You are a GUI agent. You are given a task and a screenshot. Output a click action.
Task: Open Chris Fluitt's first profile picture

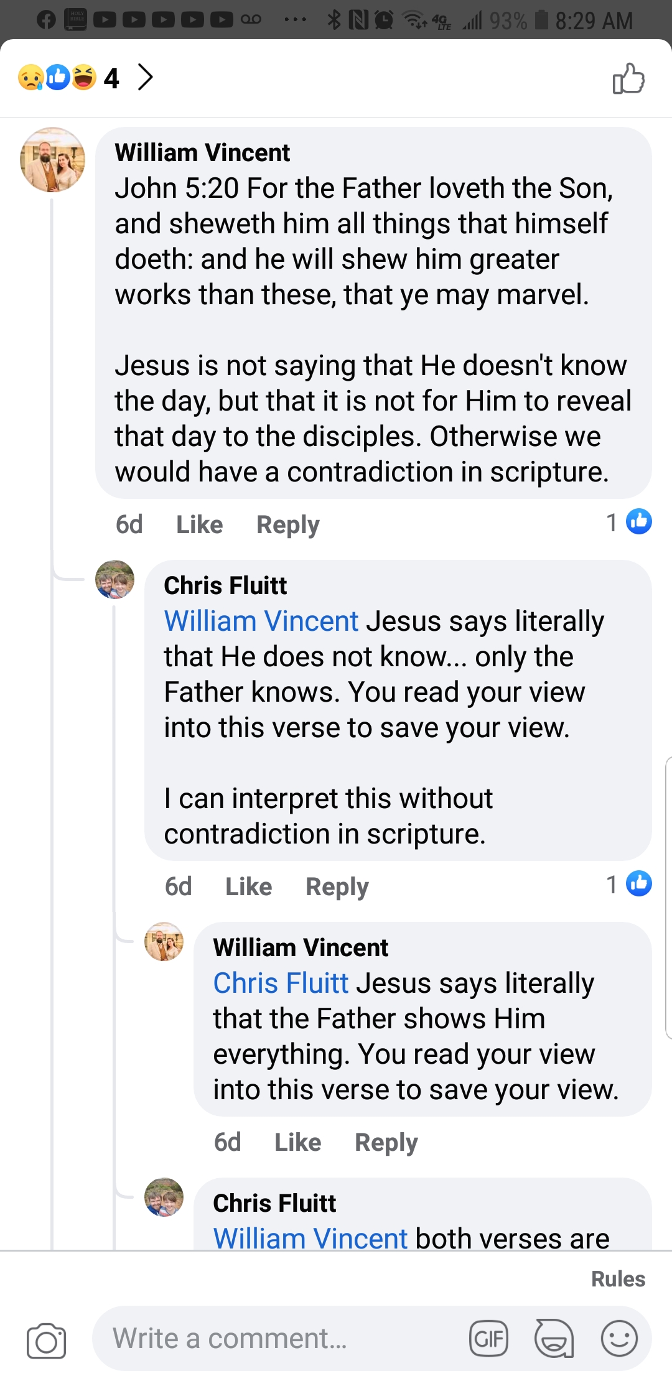114,579
